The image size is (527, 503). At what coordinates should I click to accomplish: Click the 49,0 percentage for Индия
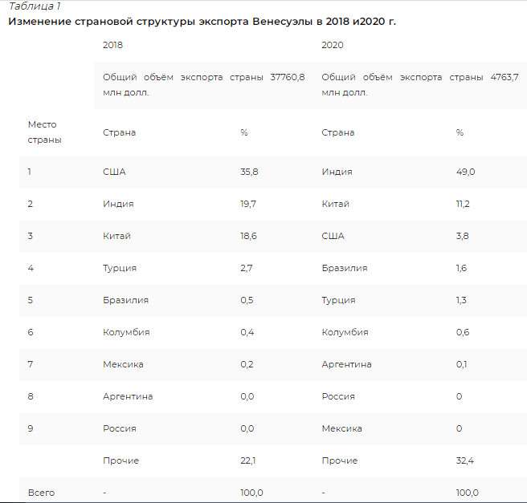point(465,172)
